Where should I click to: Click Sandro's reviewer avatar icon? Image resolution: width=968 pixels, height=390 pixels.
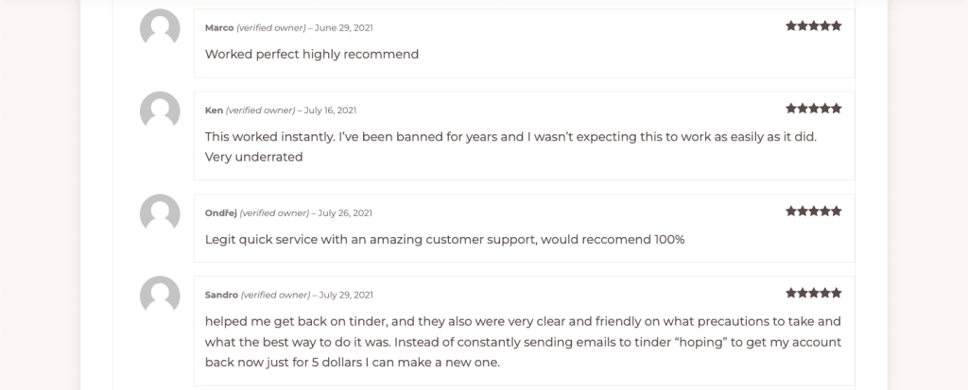click(160, 296)
